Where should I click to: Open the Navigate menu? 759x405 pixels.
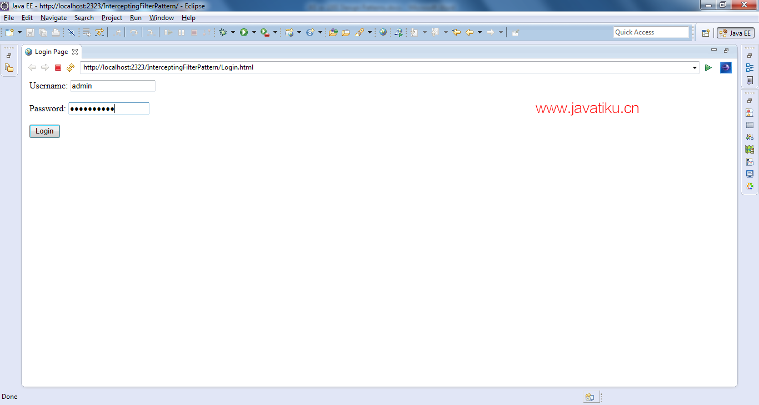[53, 18]
